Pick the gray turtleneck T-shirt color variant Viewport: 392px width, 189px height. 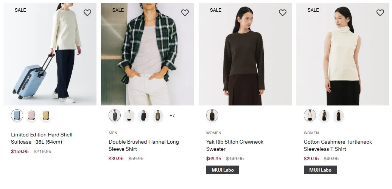coord(324,115)
